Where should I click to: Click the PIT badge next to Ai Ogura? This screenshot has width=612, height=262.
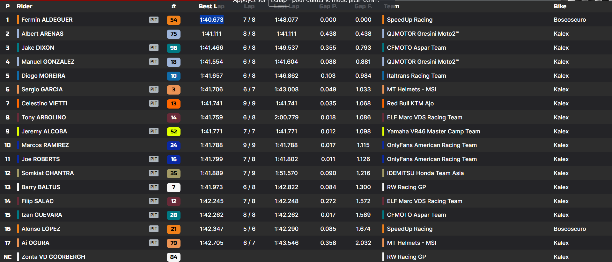154,243
